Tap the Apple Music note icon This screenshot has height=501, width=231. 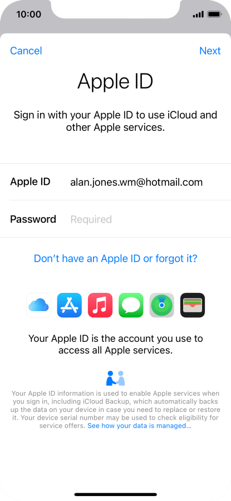pos(100,305)
